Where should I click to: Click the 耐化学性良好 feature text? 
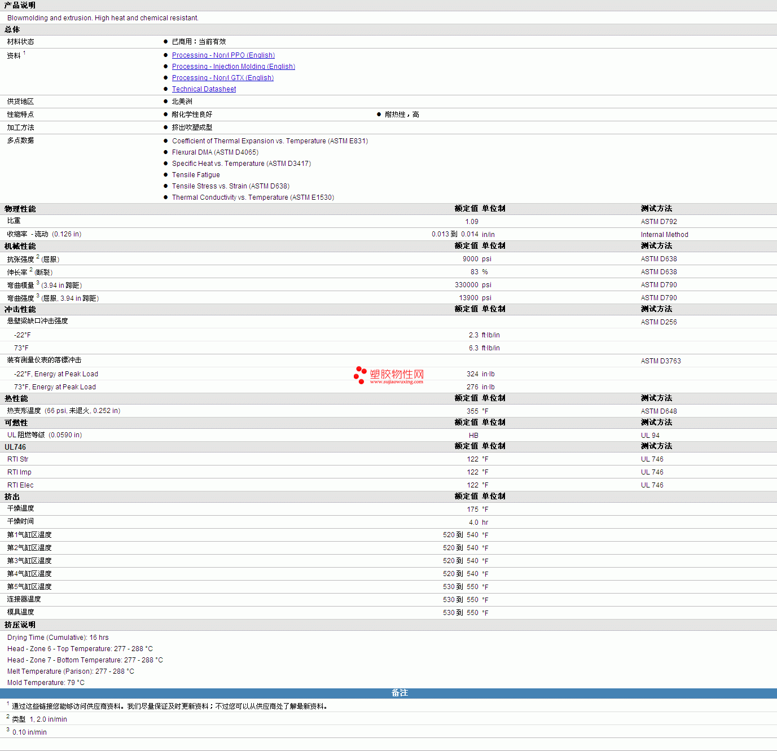coord(192,115)
